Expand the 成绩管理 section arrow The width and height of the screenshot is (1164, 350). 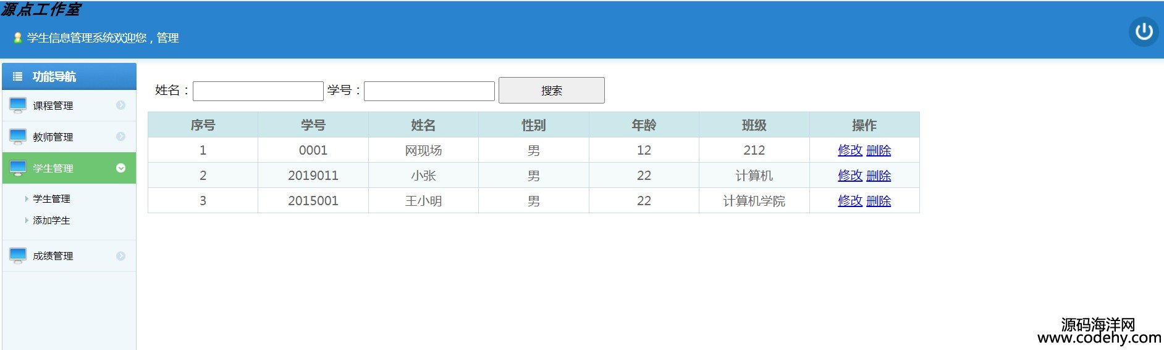click(x=120, y=256)
